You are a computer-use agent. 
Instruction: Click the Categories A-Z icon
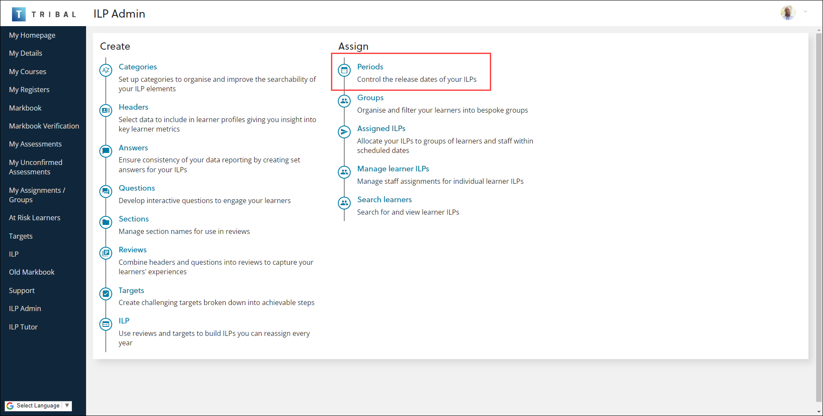pyautogui.click(x=106, y=70)
